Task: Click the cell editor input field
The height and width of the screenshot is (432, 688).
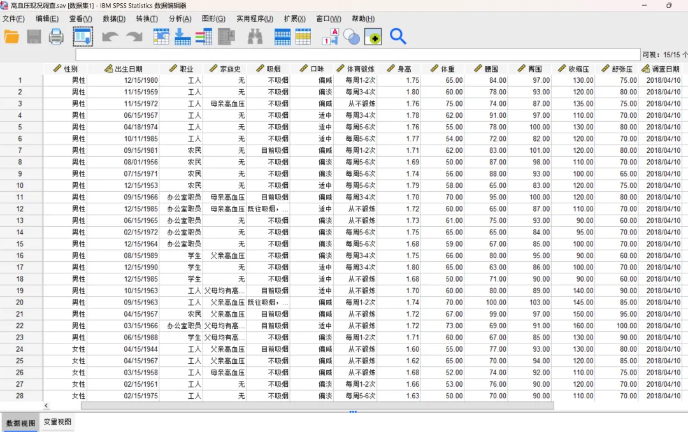Action: [357, 55]
